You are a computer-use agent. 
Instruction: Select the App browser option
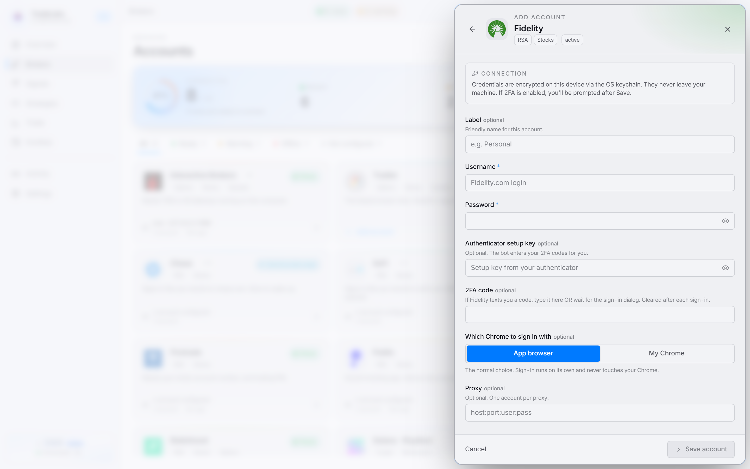tap(533, 353)
